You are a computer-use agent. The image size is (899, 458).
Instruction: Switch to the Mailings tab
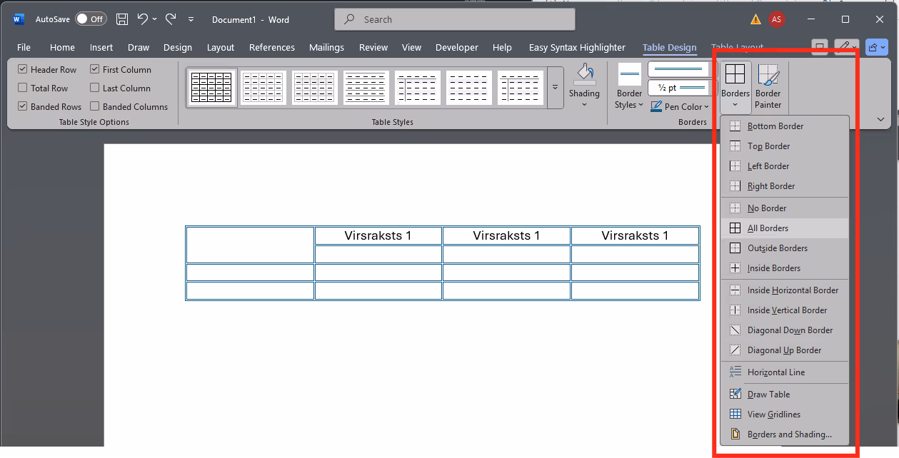point(328,48)
